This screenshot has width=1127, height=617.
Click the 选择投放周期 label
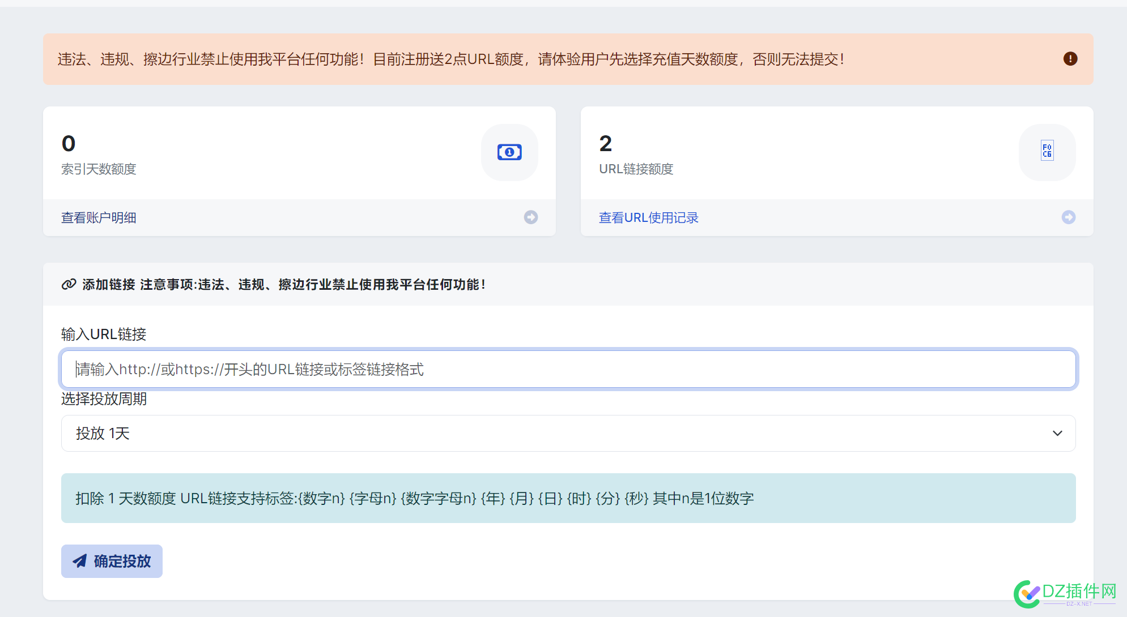(x=104, y=399)
